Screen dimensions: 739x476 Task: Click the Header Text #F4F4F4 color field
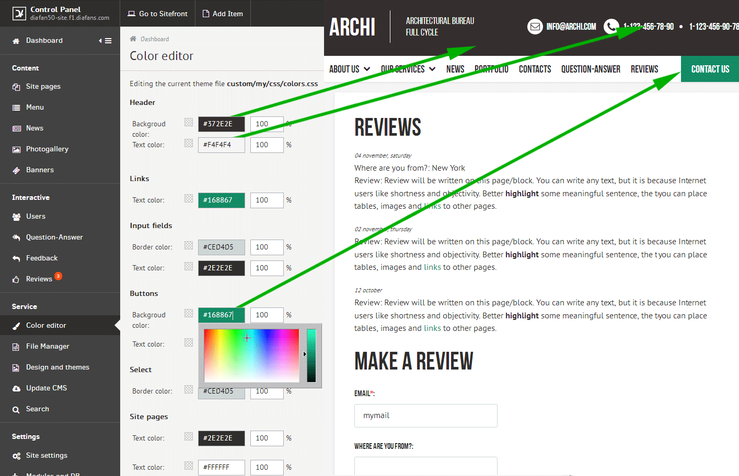coord(222,145)
